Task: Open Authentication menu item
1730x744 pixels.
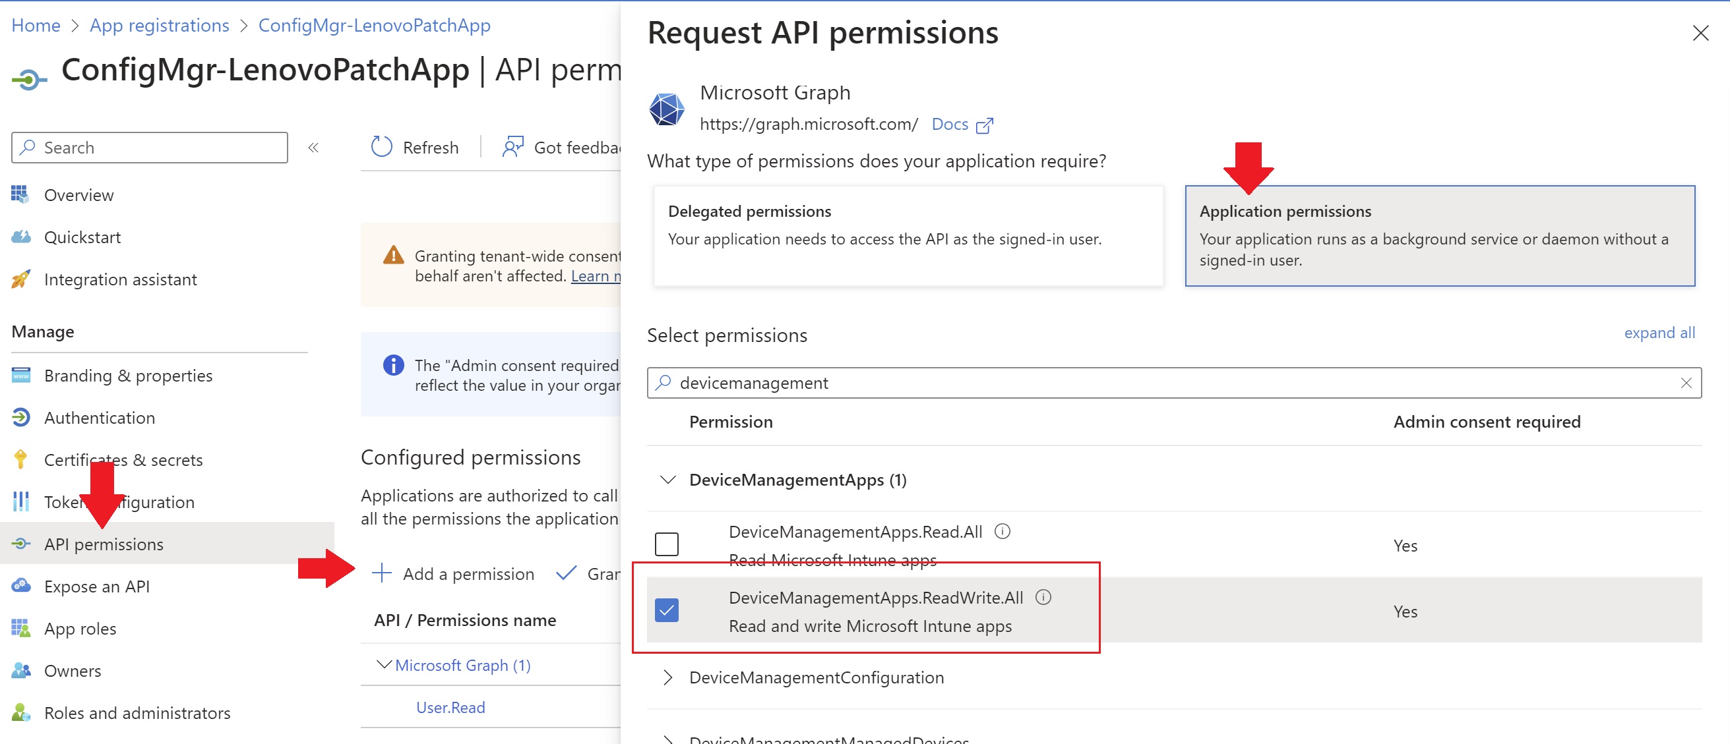Action: pos(100,418)
